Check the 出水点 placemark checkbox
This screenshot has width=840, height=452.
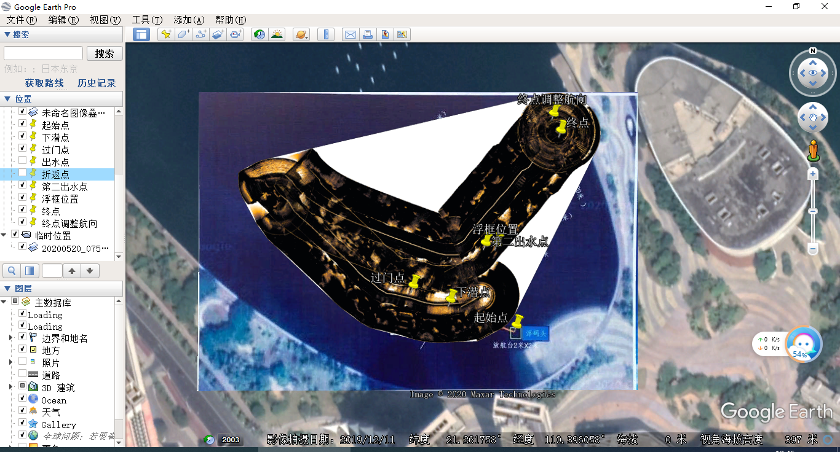22,161
